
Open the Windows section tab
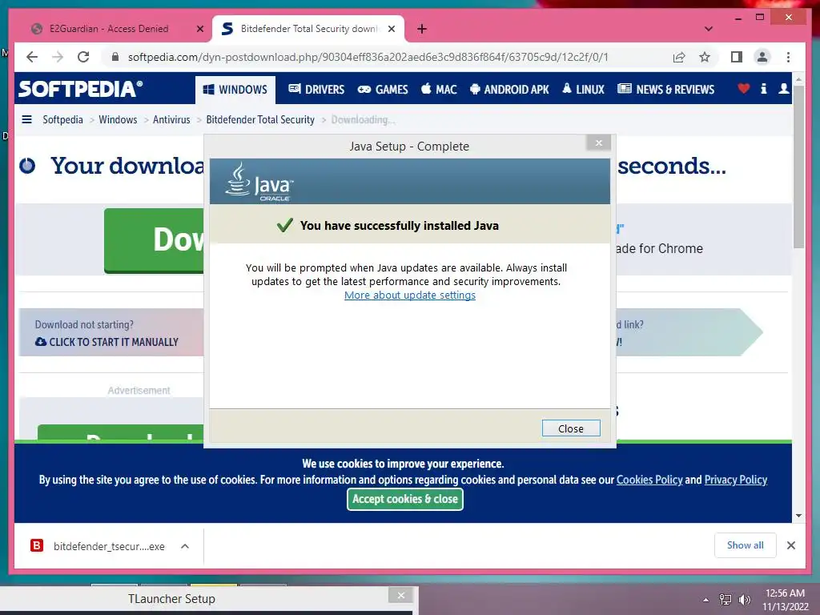tap(235, 90)
